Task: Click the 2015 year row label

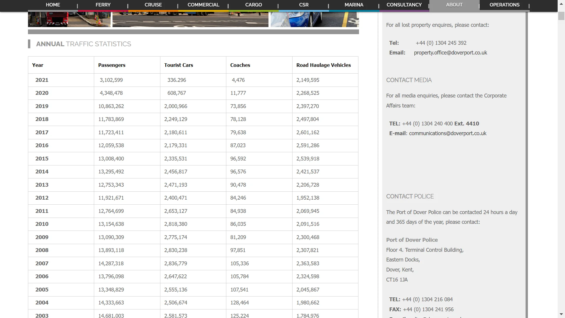Action: tap(42, 159)
